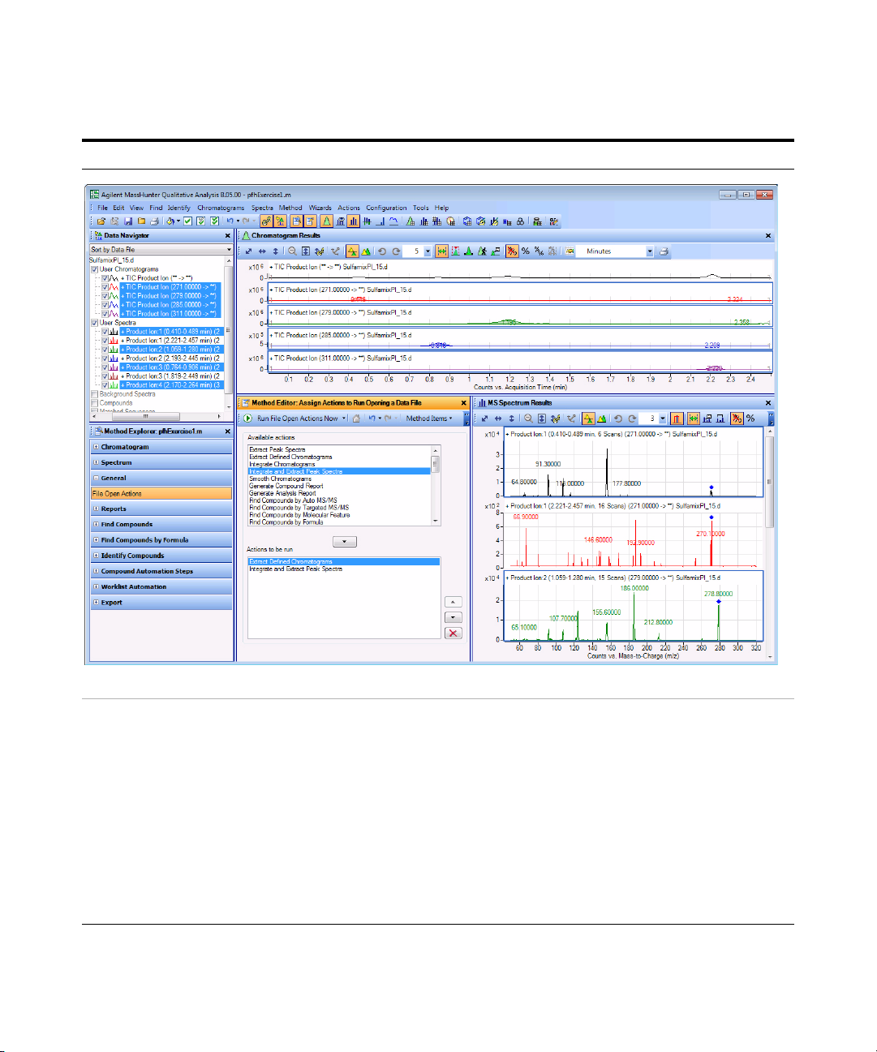Delete the selected action with the red X
Screen dimensions: 877x1052
[454, 633]
